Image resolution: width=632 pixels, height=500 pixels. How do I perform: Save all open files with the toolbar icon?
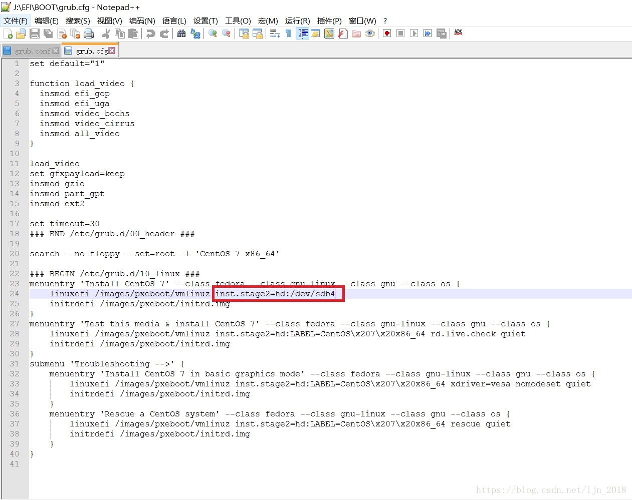pos(48,34)
